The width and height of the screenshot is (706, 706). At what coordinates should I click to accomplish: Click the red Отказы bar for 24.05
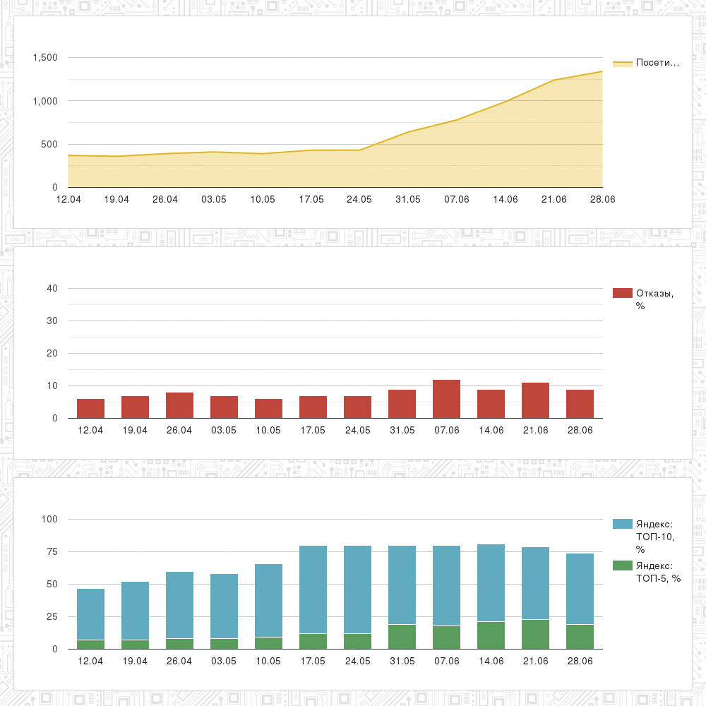[357, 407]
